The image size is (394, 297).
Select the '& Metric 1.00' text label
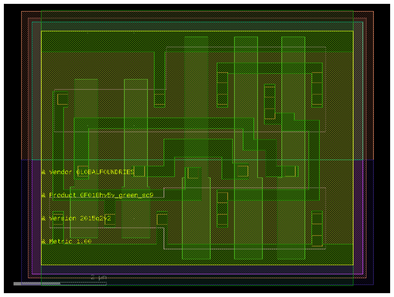66,241
